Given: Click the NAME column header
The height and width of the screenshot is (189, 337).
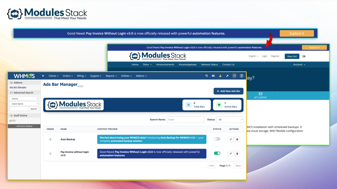Looking at the screenshot, I should point(63,129).
